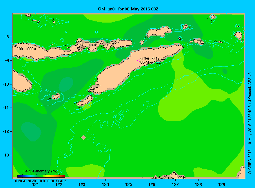Viewport: 255px width, 188px height.
Task: Click latitude axis label "-8"
Action: point(7,37)
